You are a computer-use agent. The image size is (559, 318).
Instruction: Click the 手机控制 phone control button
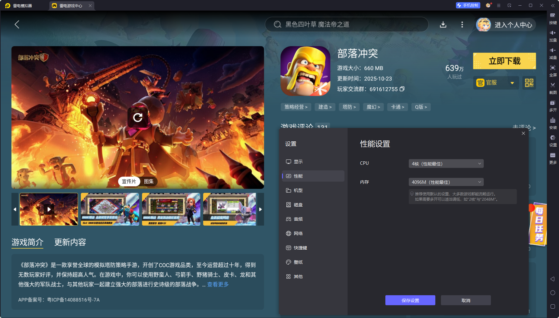click(468, 5)
